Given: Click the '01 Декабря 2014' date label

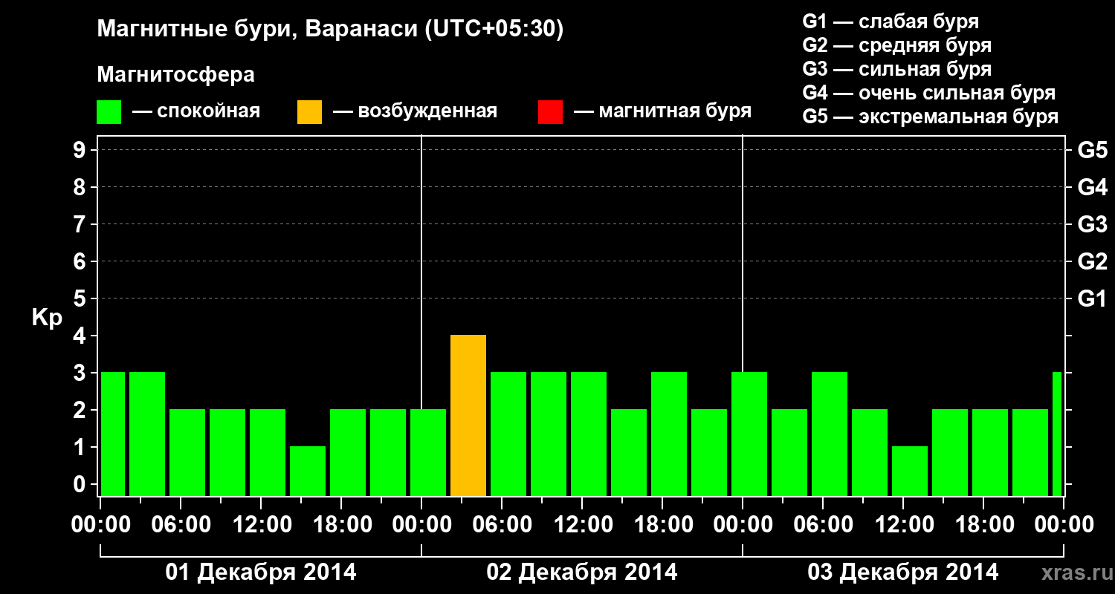Looking at the screenshot, I should (260, 572).
